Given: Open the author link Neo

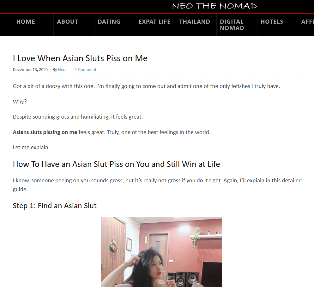Looking at the screenshot, I should pyautogui.click(x=62, y=70).
